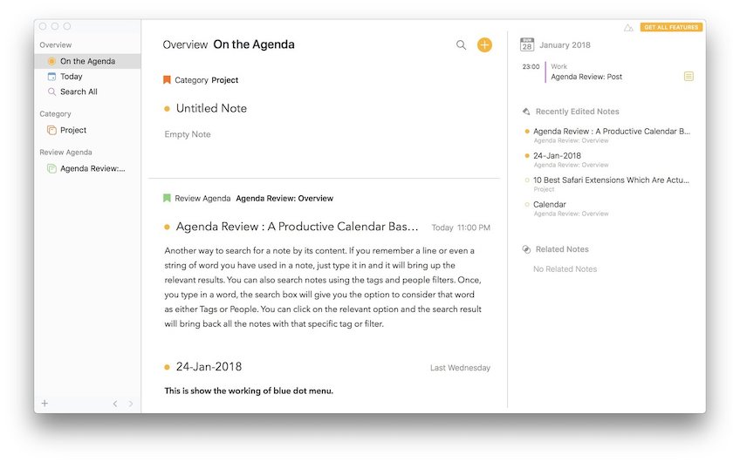Screen dimensions: 740x462
Task: Select Search All in the sidebar
Action: [x=78, y=92]
